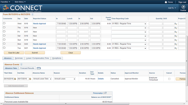188x105 pixels.
Task: Tick the Cancel checkbox for annual leave
Action: [x=169, y=79]
